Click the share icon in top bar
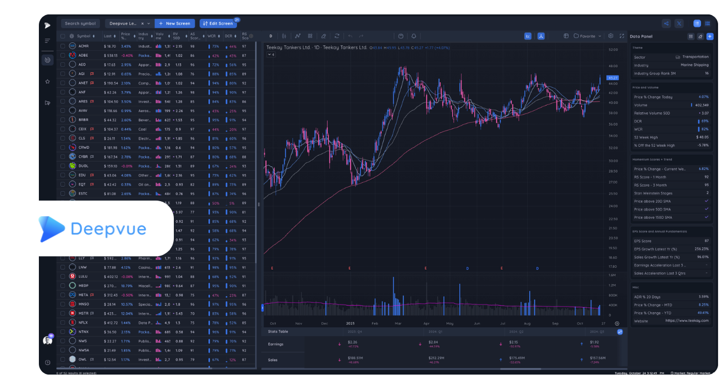 [666, 23]
